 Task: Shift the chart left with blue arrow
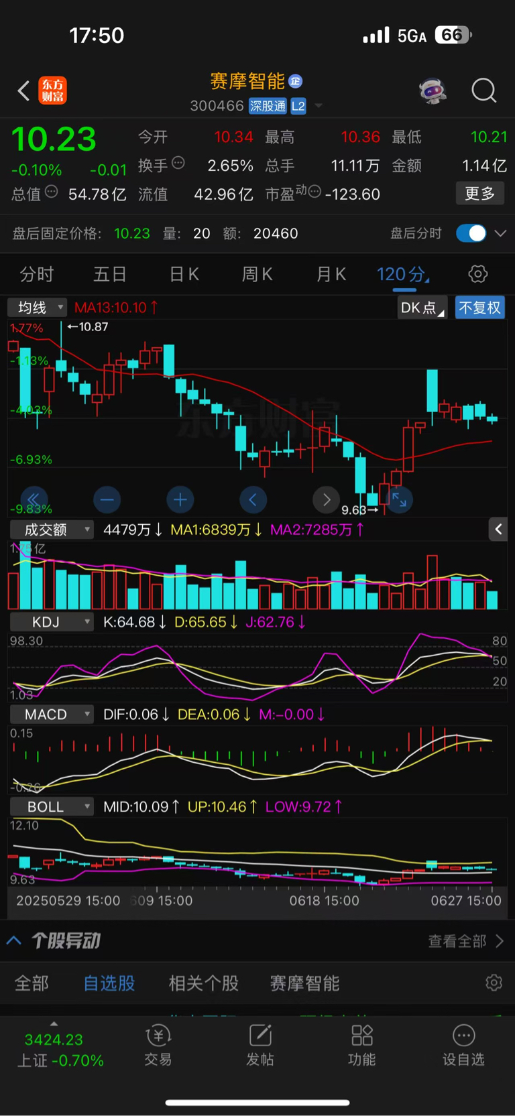tap(253, 499)
